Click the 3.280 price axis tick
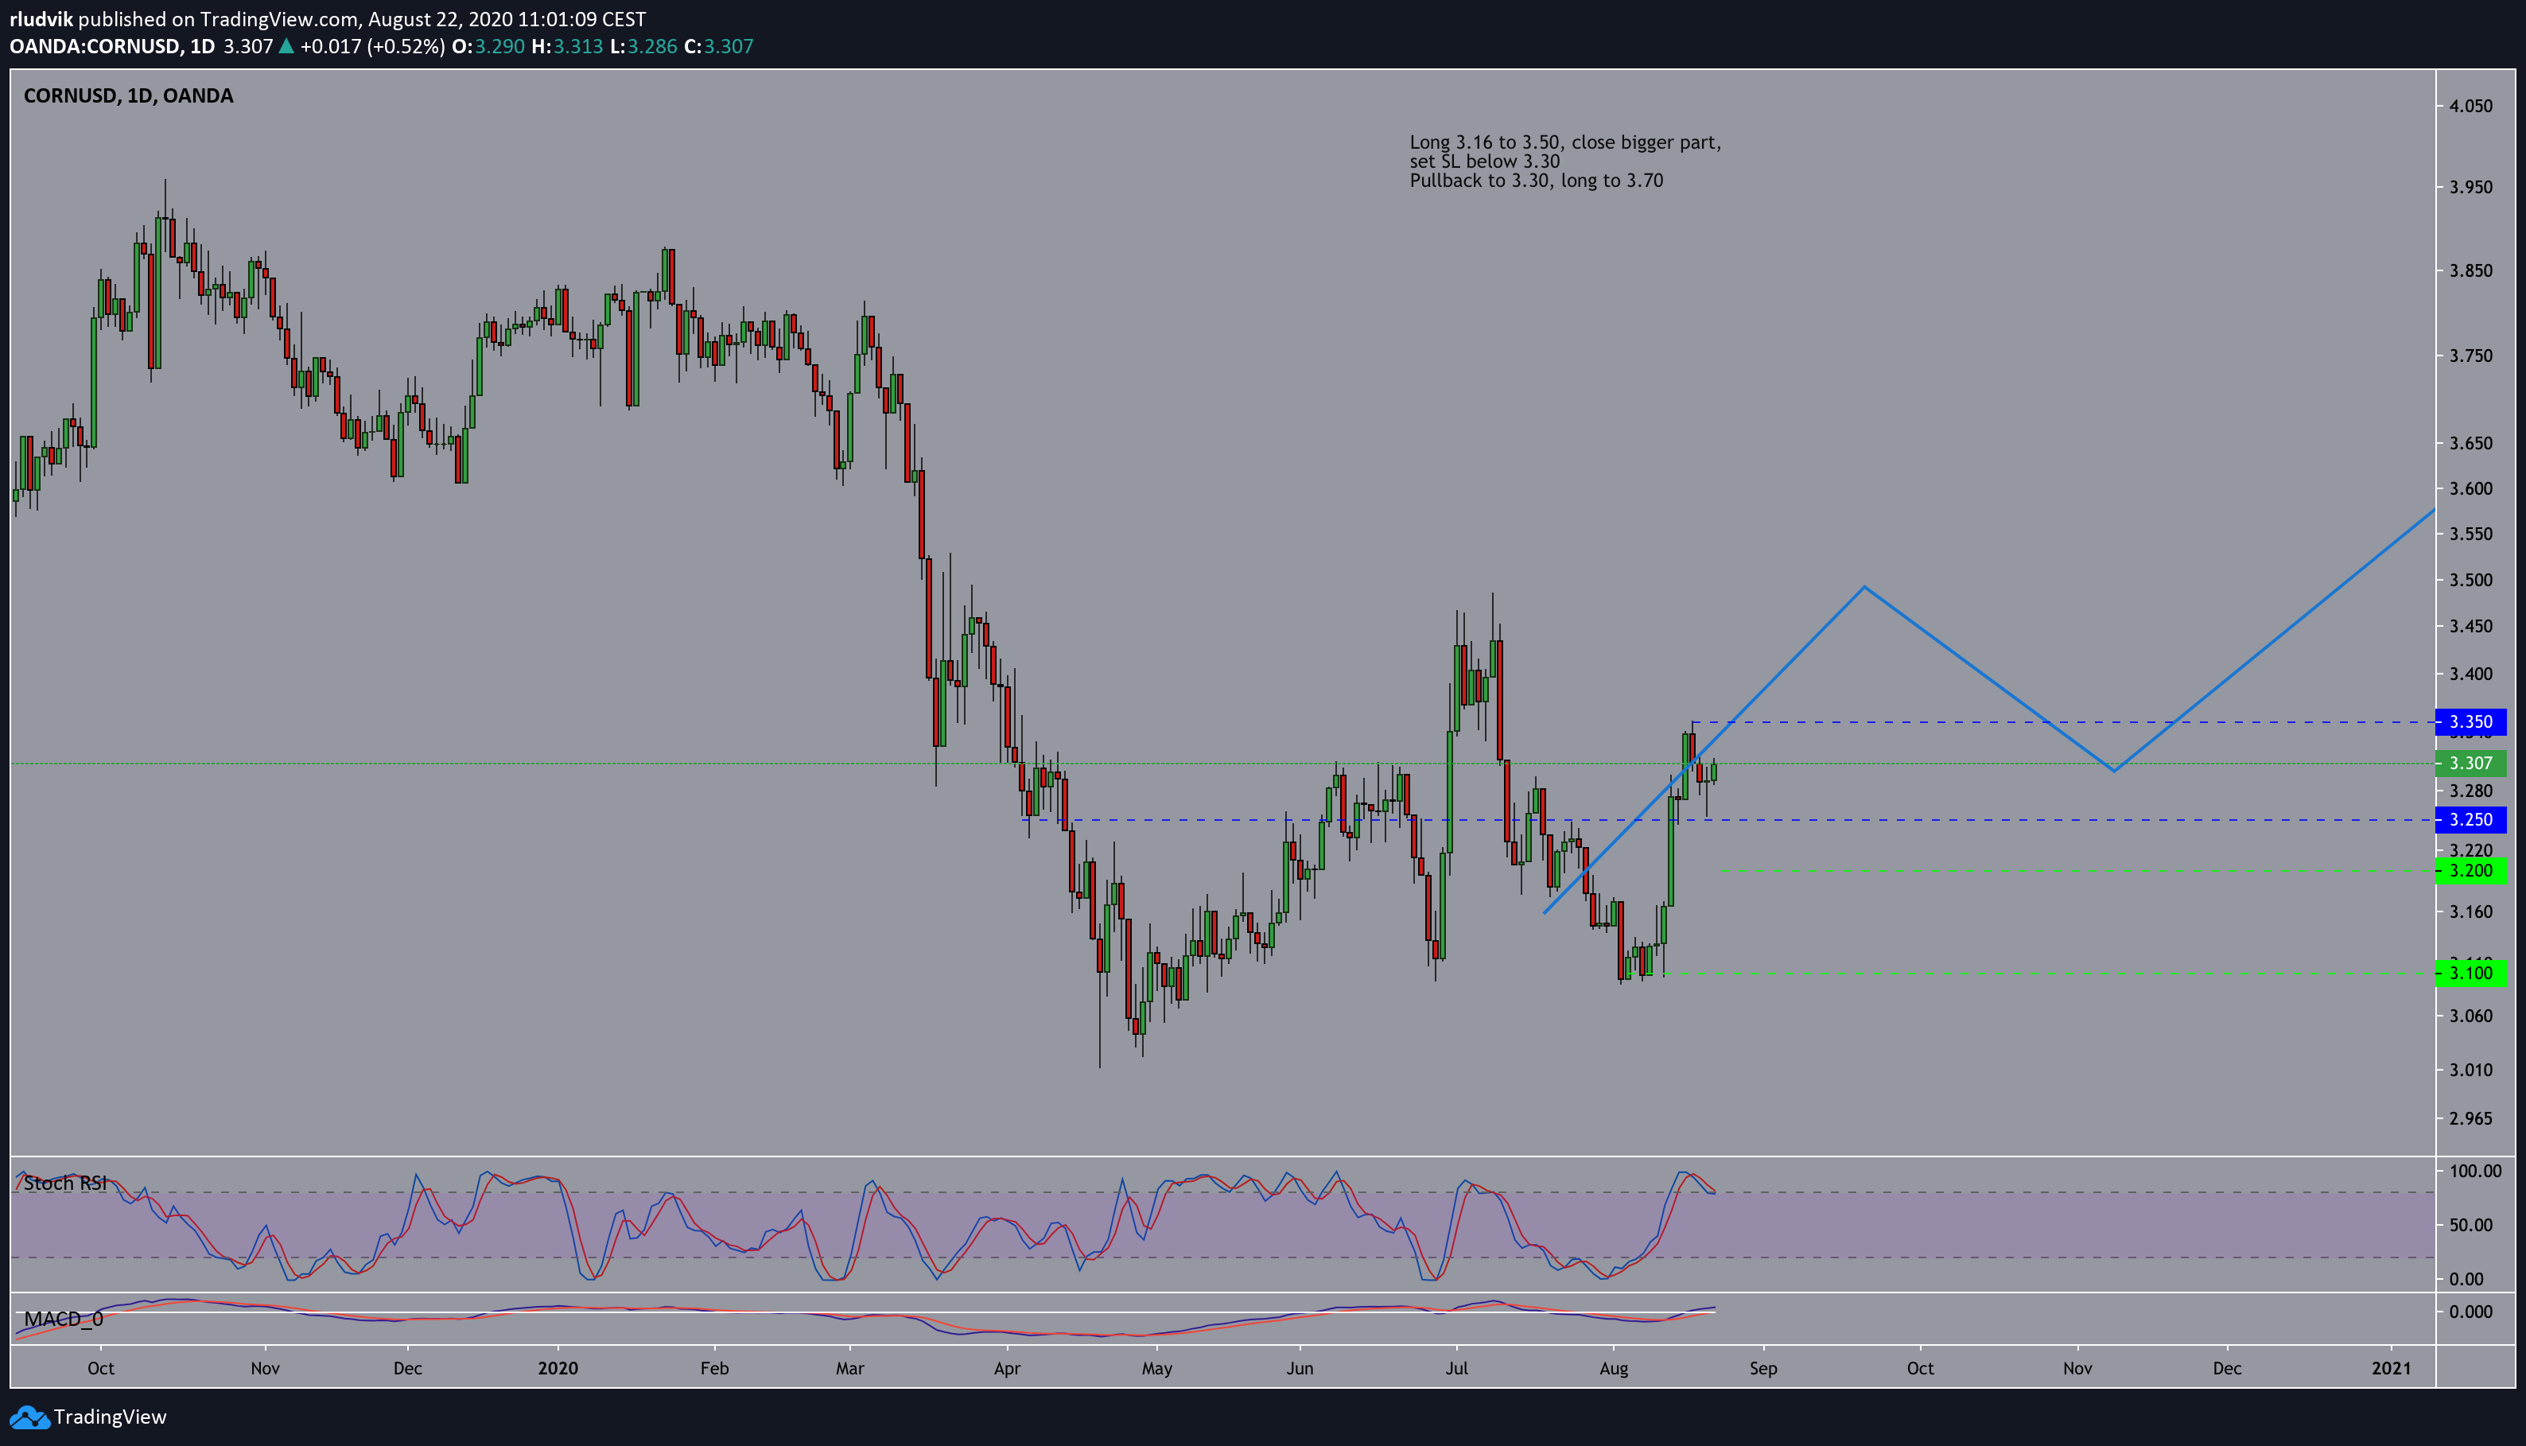The width and height of the screenshot is (2526, 1446). tap(2470, 791)
